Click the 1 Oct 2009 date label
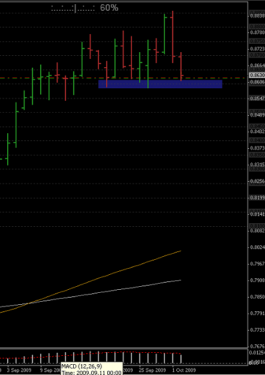The width and height of the screenshot is (265, 375). coord(184,370)
